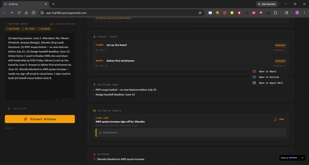Image resolution: width=309 pixels, height=165 pixels.
Task: Select Open in Gmail
Action: [x=268, y=72]
